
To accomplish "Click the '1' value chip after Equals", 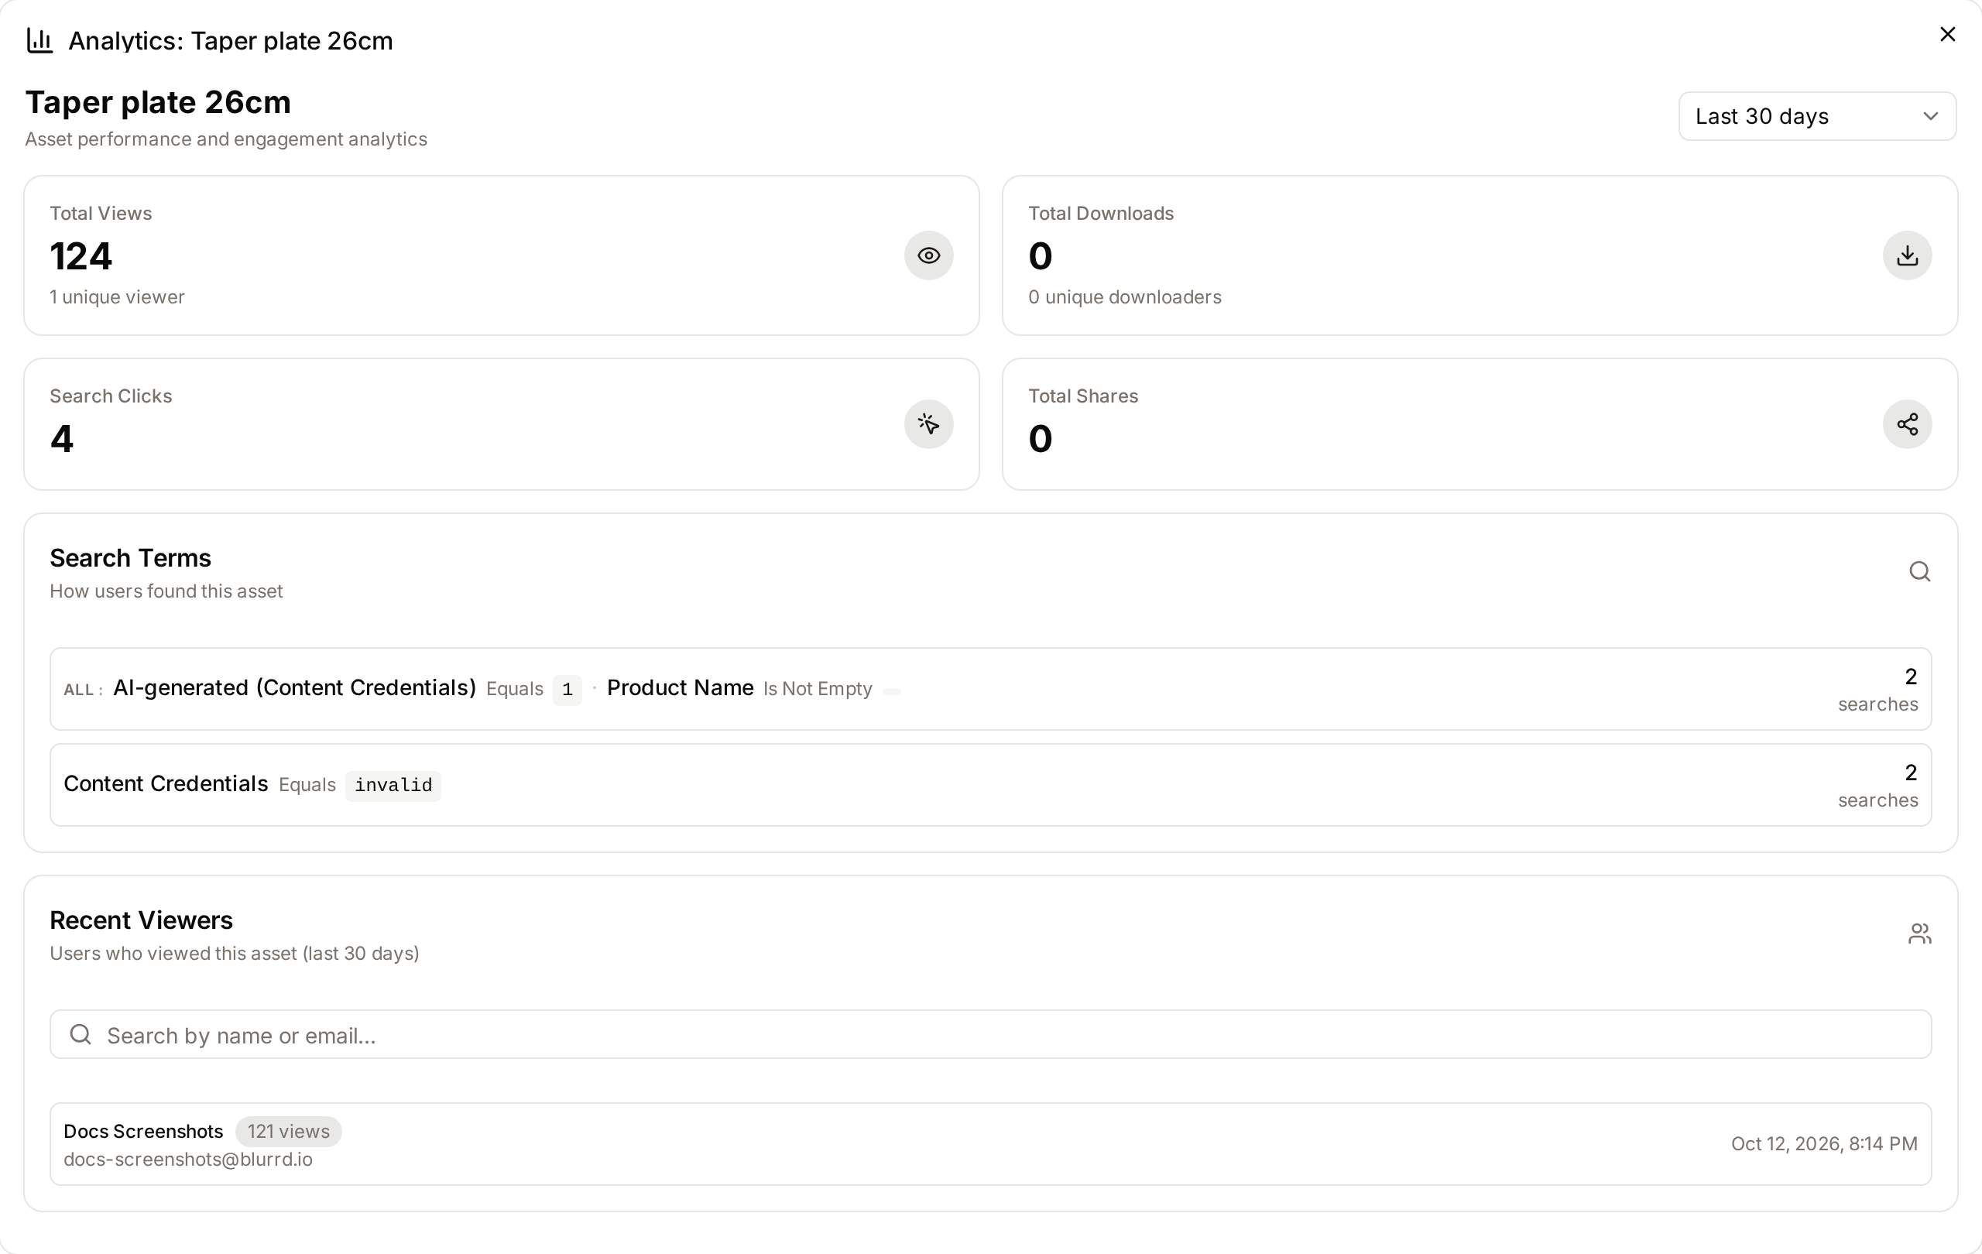I will [567, 690].
